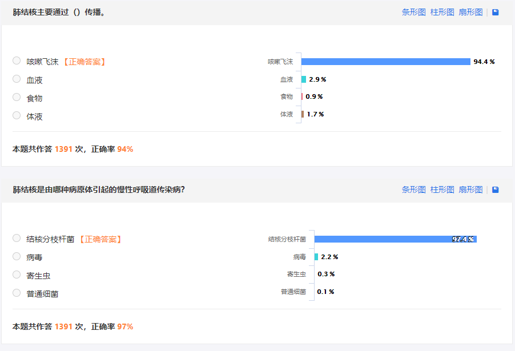Select the 寄生虫 radio option
Screen dimensions: 515x351
17,275
